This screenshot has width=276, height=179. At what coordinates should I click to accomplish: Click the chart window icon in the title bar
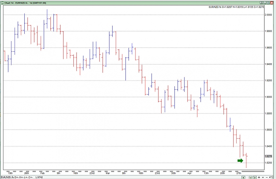(x=2, y=3)
